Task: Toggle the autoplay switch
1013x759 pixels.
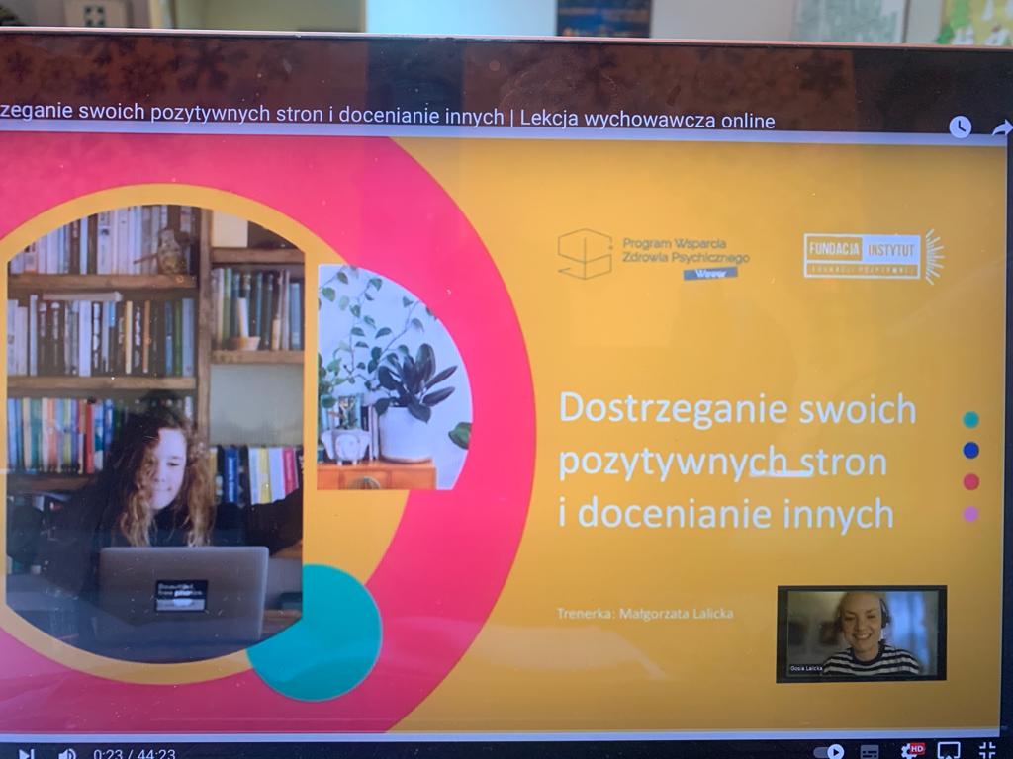Action: coord(829,752)
